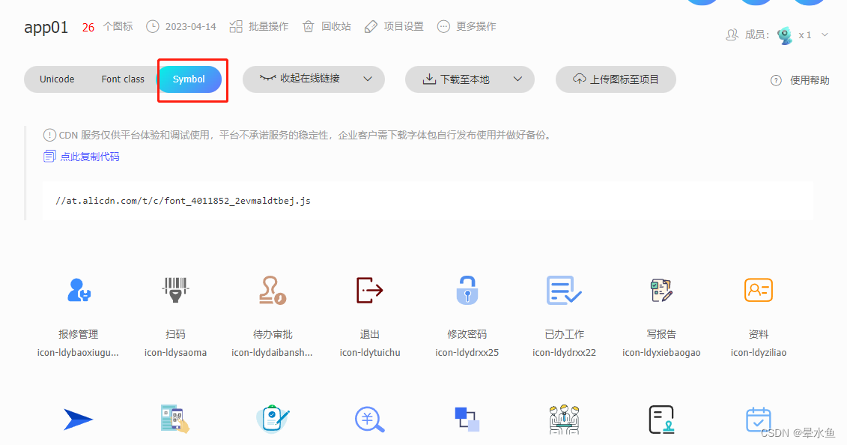This screenshot has width=847, height=445.
Task: Click the icon-ldysaoma class name
Action: coord(175,353)
